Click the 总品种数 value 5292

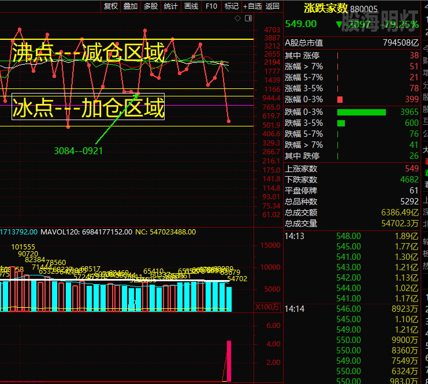pyautogui.click(x=409, y=202)
